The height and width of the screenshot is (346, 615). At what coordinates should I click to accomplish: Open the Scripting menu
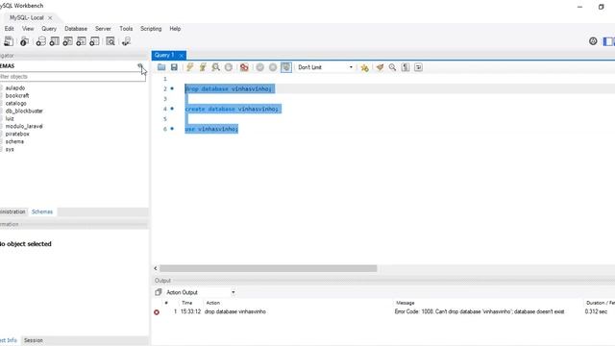[x=151, y=29]
